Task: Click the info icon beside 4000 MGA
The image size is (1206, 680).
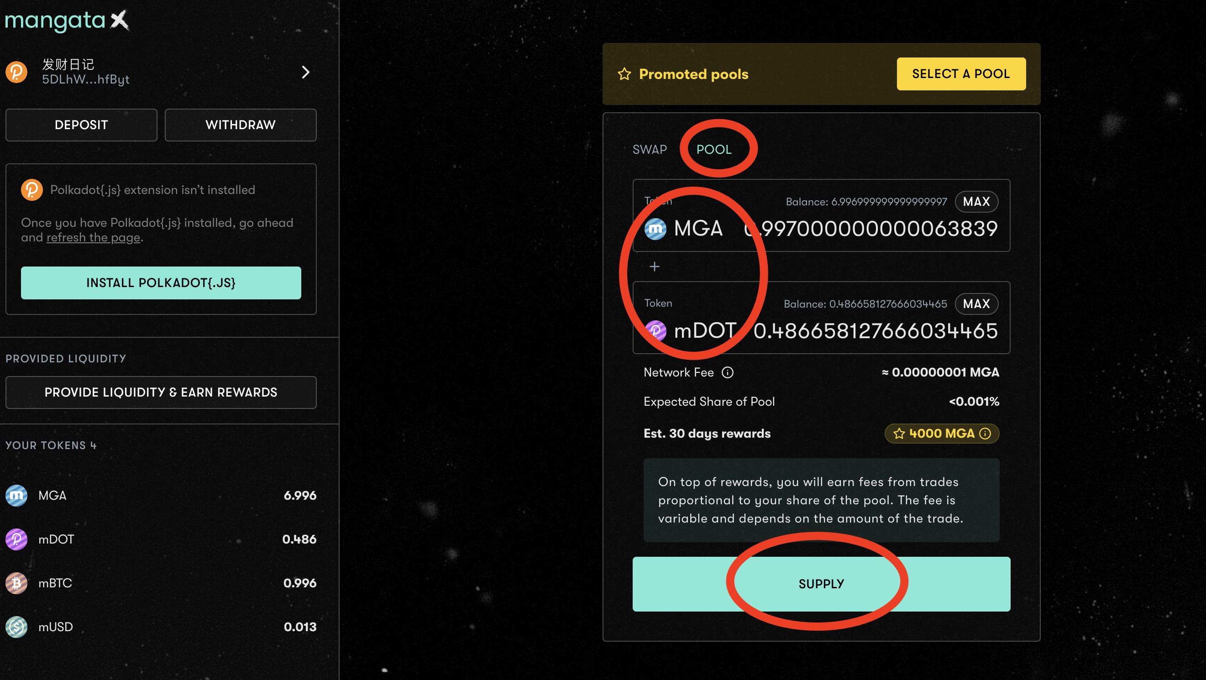Action: pos(985,434)
